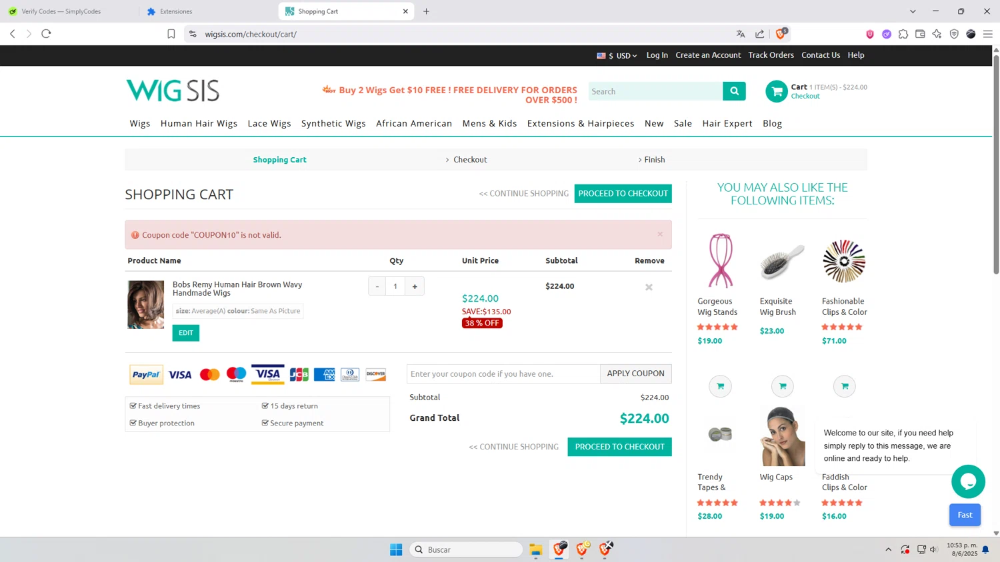Decrease quantity with minus button
1000x562 pixels.
click(x=377, y=286)
